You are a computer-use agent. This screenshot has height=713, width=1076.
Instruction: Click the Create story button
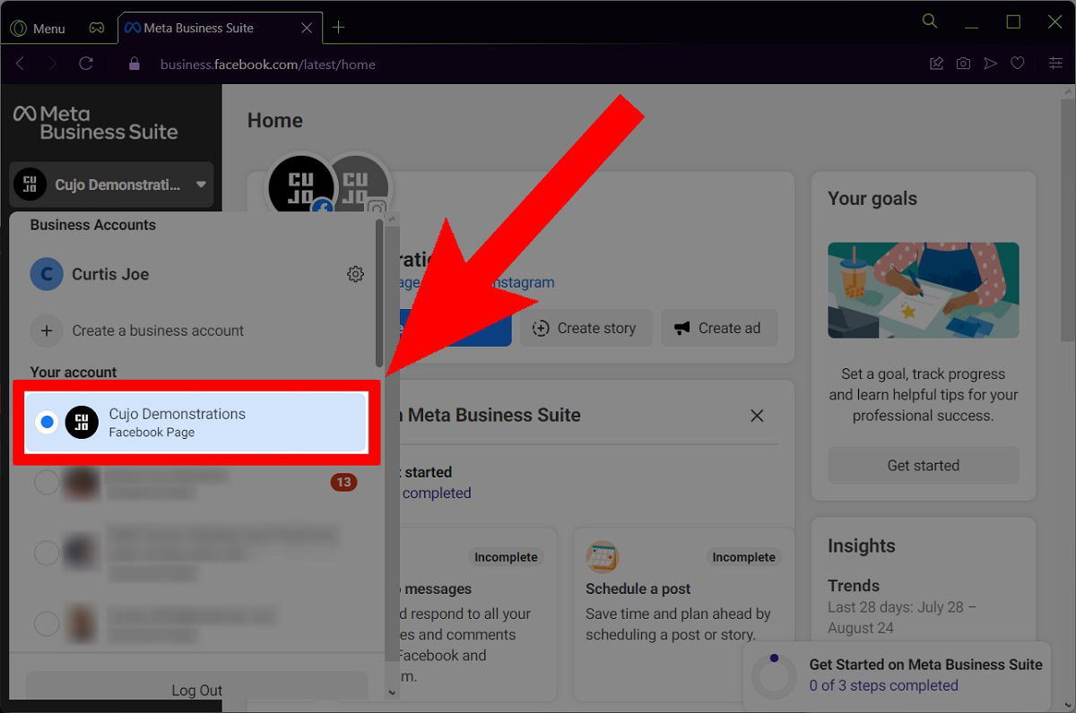pyautogui.click(x=585, y=329)
